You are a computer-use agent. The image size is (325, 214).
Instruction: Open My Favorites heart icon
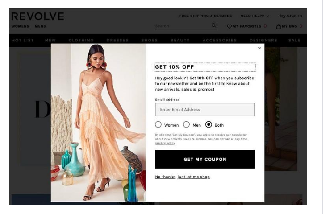230,26
